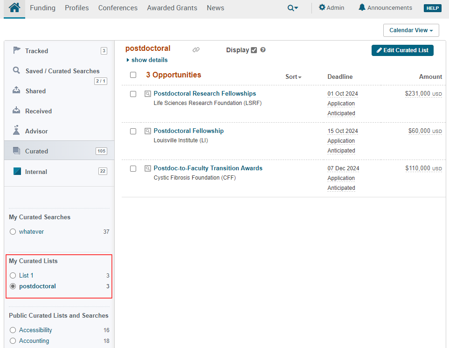The image size is (449, 348).
Task: Preview Postdoc-to-Faculty Transition Awards via magnifier icon
Action: coord(148,168)
